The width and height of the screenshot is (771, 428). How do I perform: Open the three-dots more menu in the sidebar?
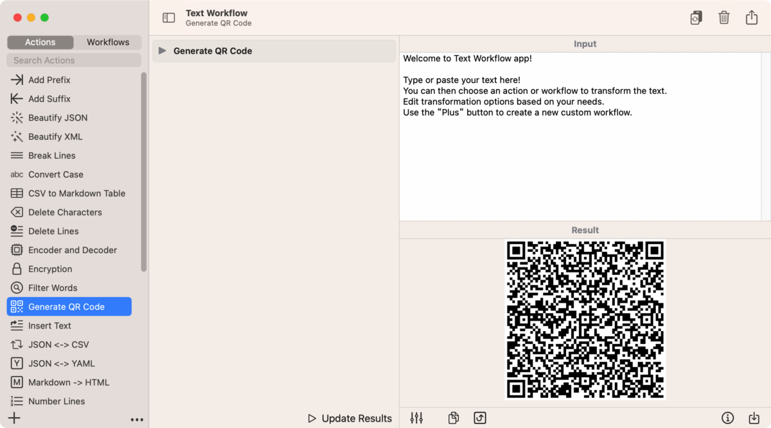point(137,420)
